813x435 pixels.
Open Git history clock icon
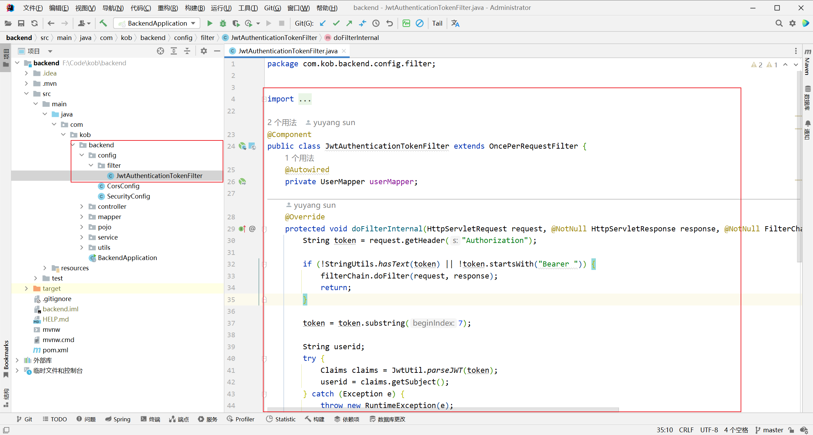376,23
